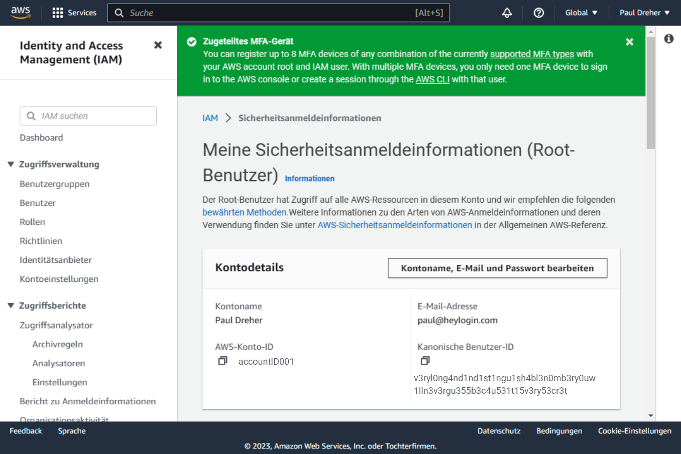Click the Kontodetails heading
The width and height of the screenshot is (681, 454).
[x=250, y=267]
